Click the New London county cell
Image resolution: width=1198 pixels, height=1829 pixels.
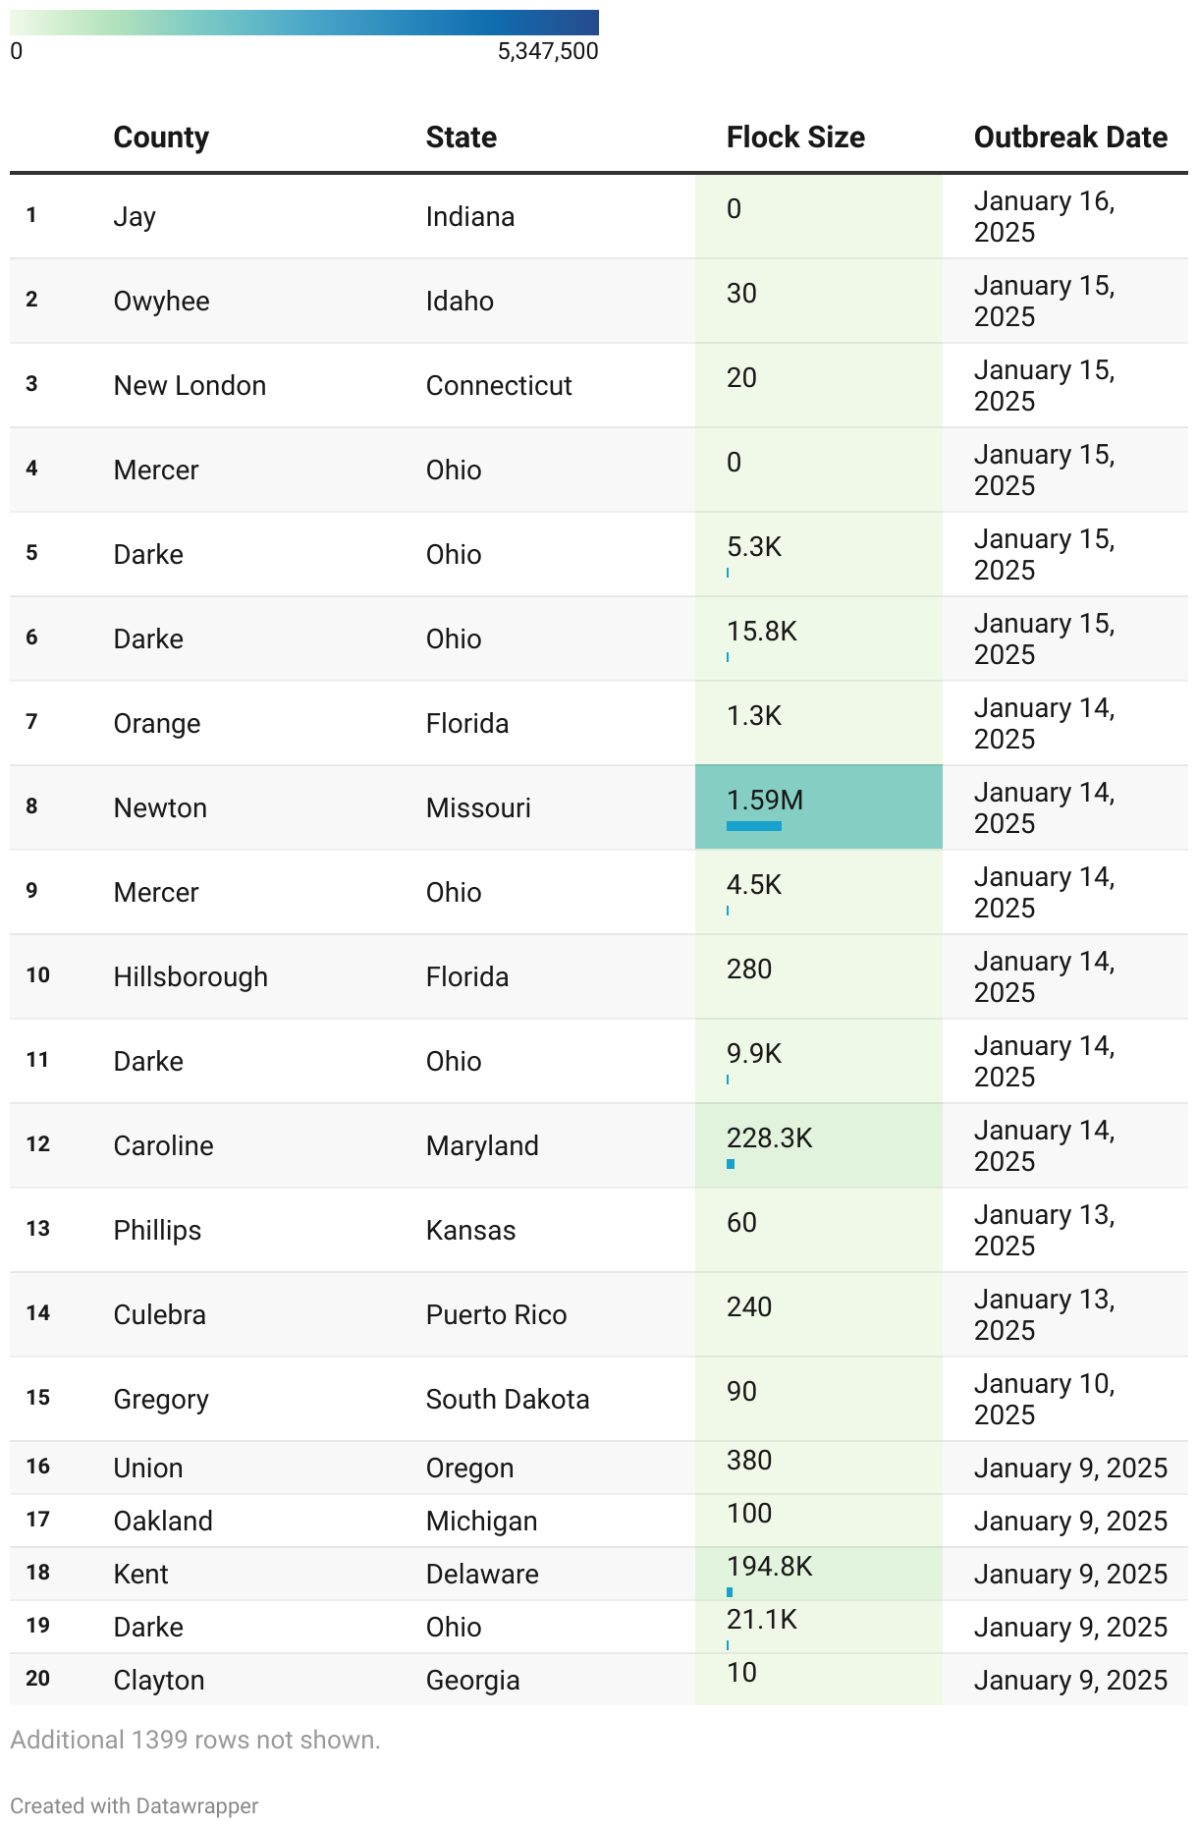190,385
